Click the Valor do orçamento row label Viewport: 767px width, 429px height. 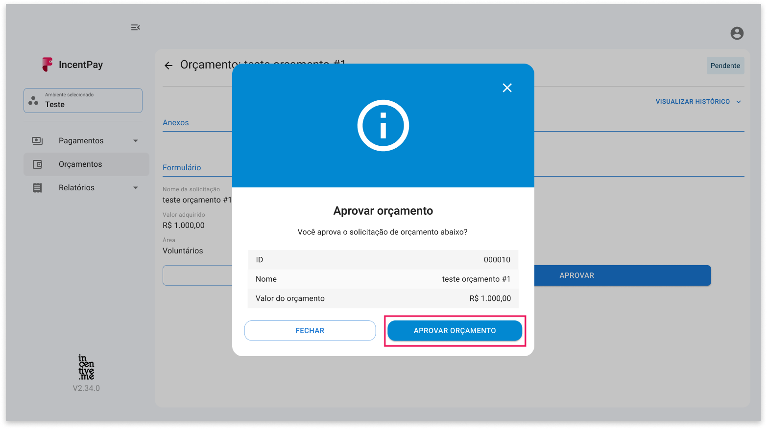(290, 298)
